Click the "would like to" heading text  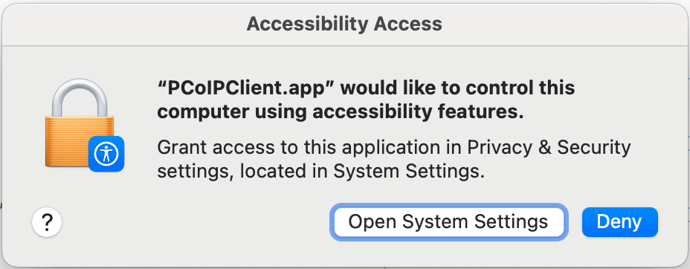[x=398, y=88]
